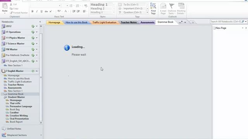This screenshot has height=139, width=248.
Task: Collapse the Notebooks navigation pane
Action: [x=40, y=22]
